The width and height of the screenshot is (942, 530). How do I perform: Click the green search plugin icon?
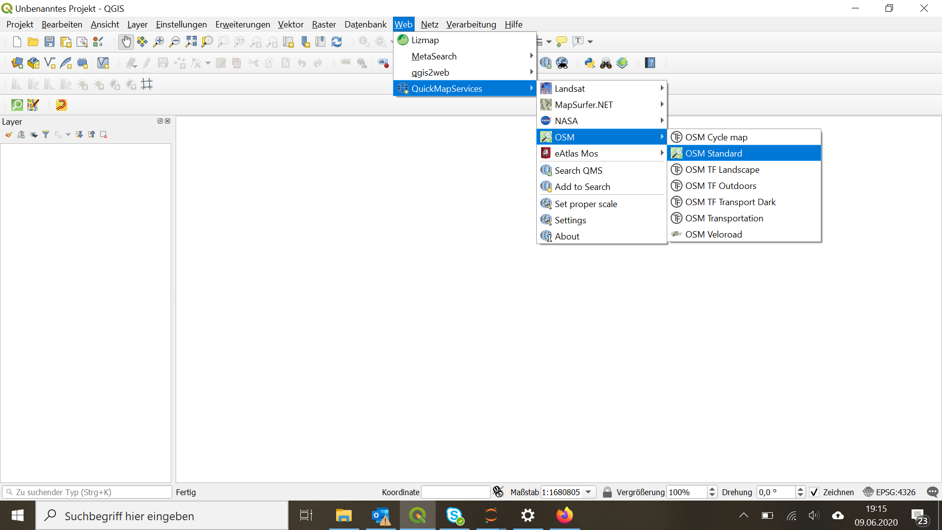point(17,105)
